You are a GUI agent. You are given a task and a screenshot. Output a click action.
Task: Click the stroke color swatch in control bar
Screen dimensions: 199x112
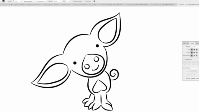coord(3,1)
